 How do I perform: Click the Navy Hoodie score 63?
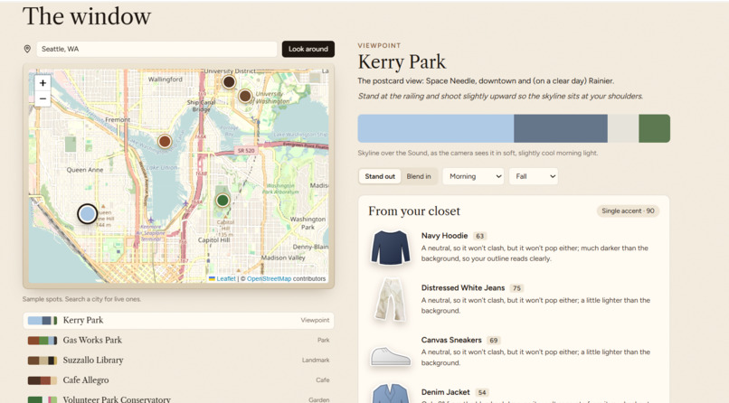(x=479, y=236)
